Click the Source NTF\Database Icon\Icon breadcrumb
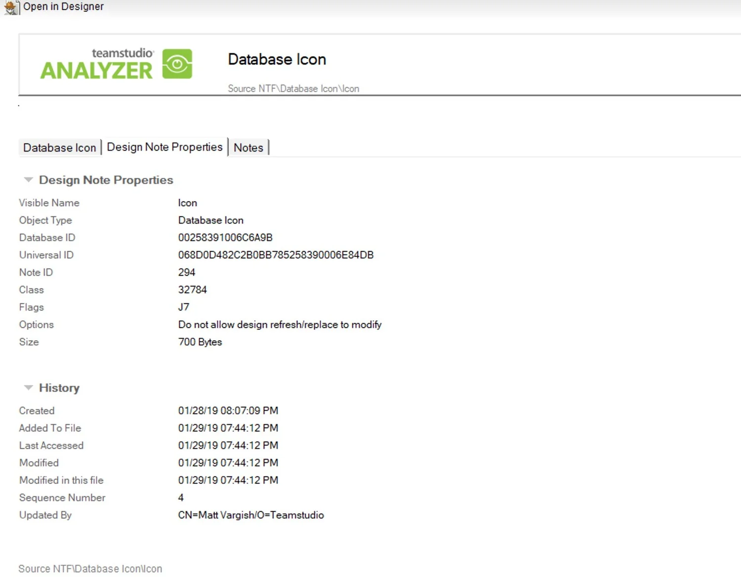The width and height of the screenshot is (741, 579). tap(293, 88)
